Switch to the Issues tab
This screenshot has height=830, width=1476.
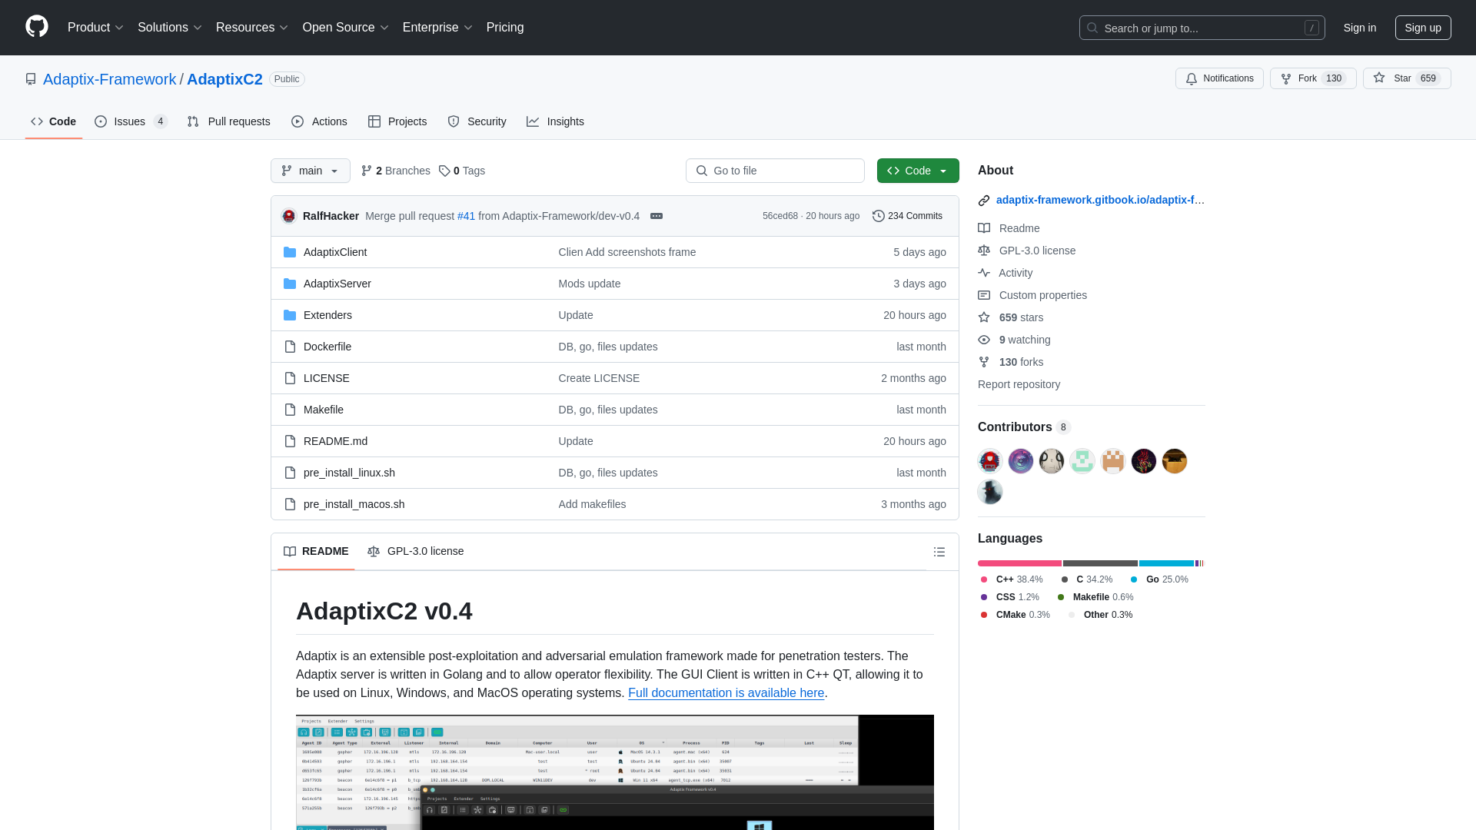(131, 121)
